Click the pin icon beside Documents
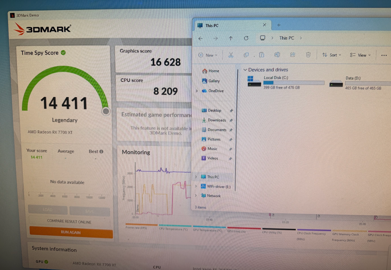The image size is (391, 270). pos(231,130)
